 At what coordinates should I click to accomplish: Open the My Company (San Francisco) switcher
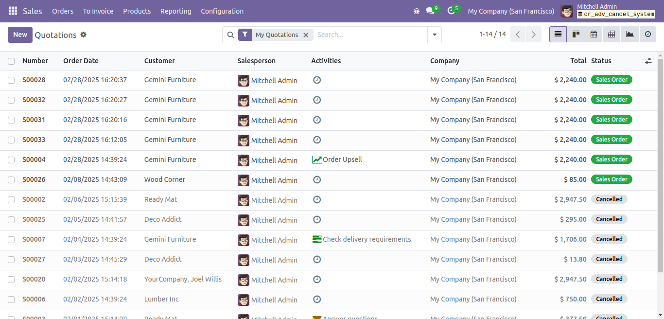[x=510, y=11]
